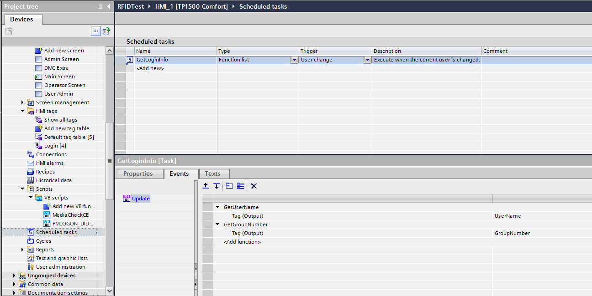The height and width of the screenshot is (296, 592).
Task: Open the Trigger dropdown showing User change
Action: click(368, 60)
